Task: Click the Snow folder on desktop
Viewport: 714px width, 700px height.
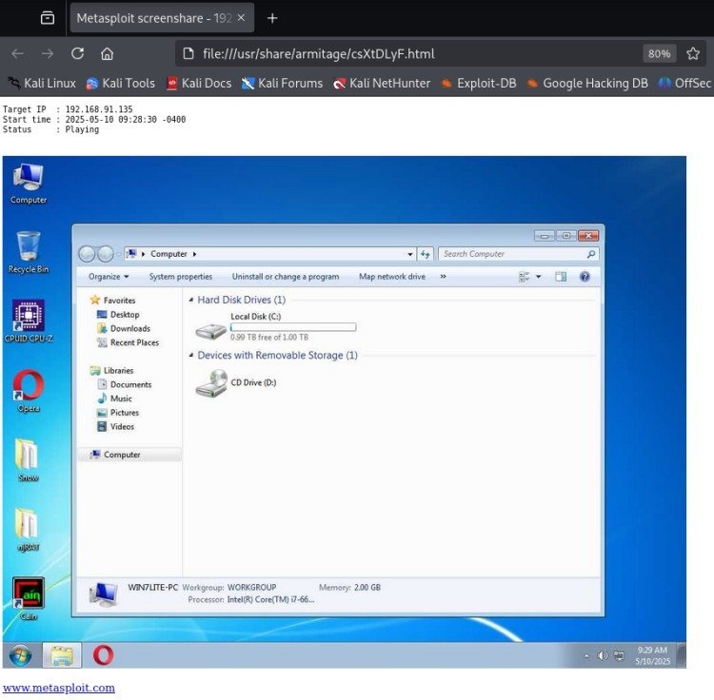Action: point(29,460)
